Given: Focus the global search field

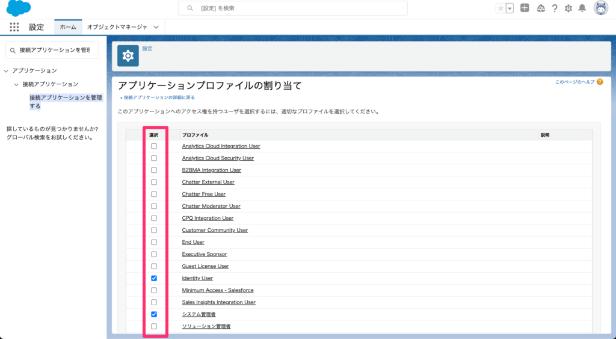Looking at the screenshot, I should (293, 8).
